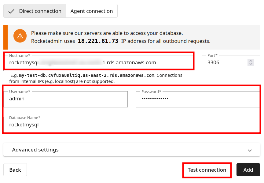Switch to the Agent connection option
Screen dimensions: 264x183
92,11
